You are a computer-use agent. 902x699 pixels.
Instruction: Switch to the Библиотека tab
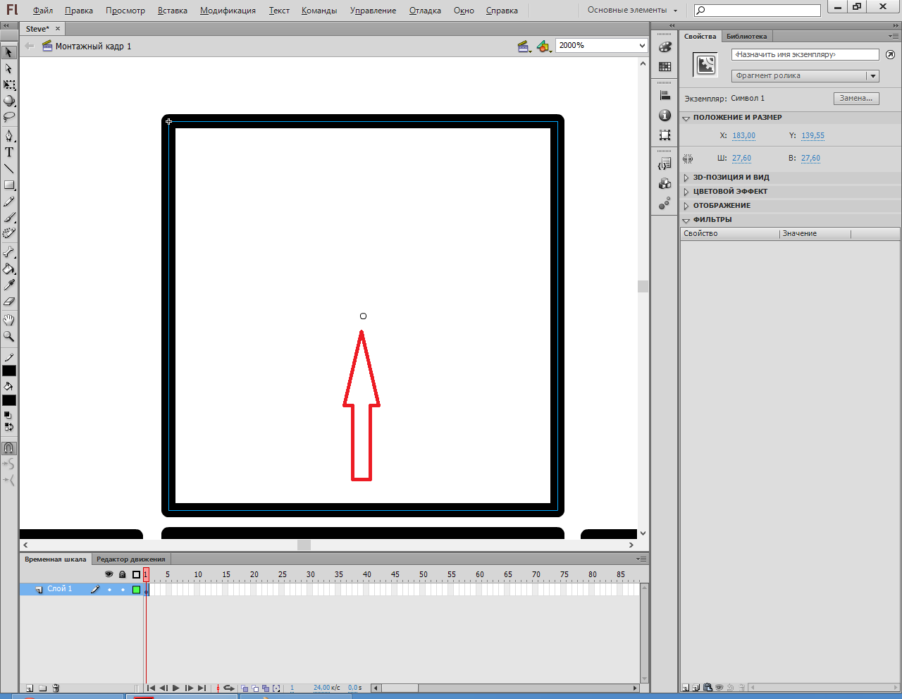[746, 36]
